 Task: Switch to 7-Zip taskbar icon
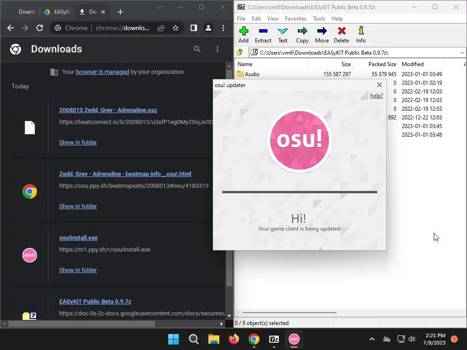(274, 339)
